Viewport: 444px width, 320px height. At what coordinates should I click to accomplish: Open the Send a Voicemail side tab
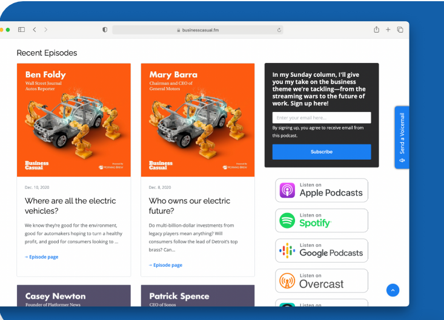coord(402,137)
